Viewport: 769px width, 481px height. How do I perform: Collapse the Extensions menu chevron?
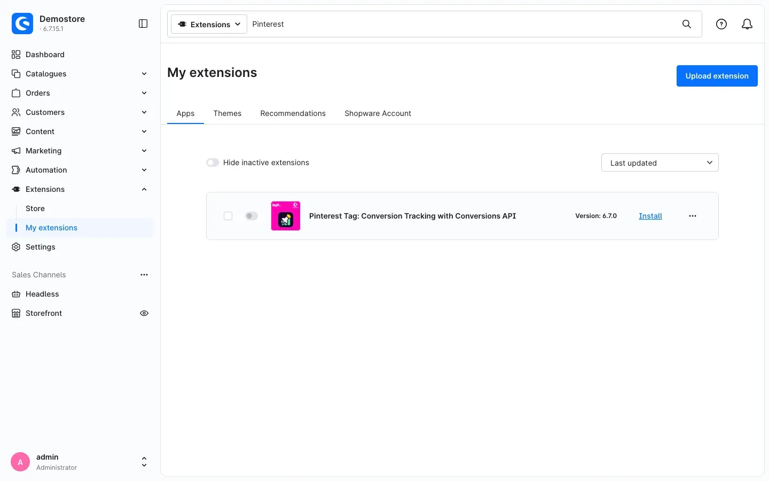point(144,189)
